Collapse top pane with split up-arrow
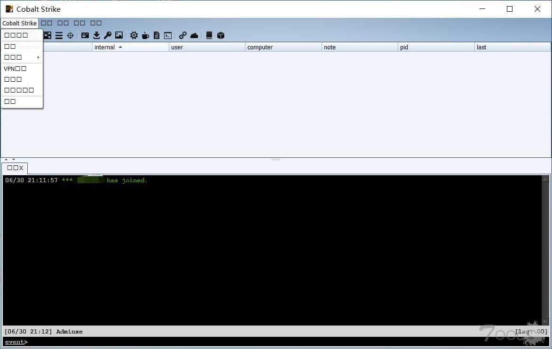 6,159
